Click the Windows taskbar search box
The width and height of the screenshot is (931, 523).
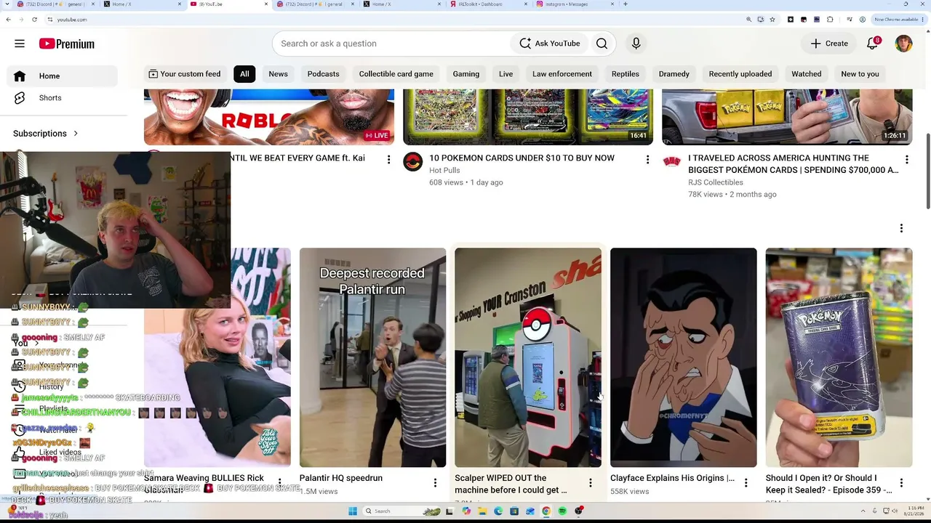pyautogui.click(x=401, y=511)
